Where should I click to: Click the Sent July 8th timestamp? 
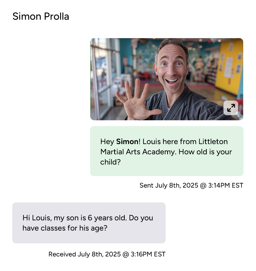[x=191, y=185]
